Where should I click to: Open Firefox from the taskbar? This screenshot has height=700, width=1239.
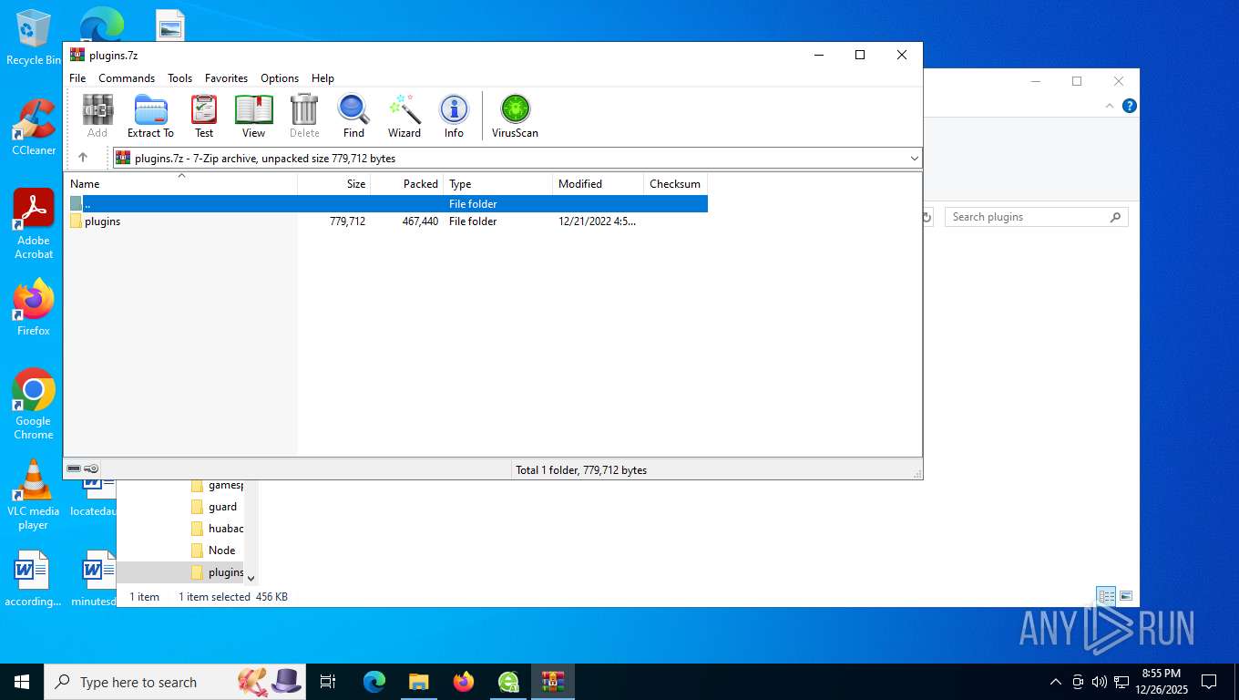click(464, 682)
